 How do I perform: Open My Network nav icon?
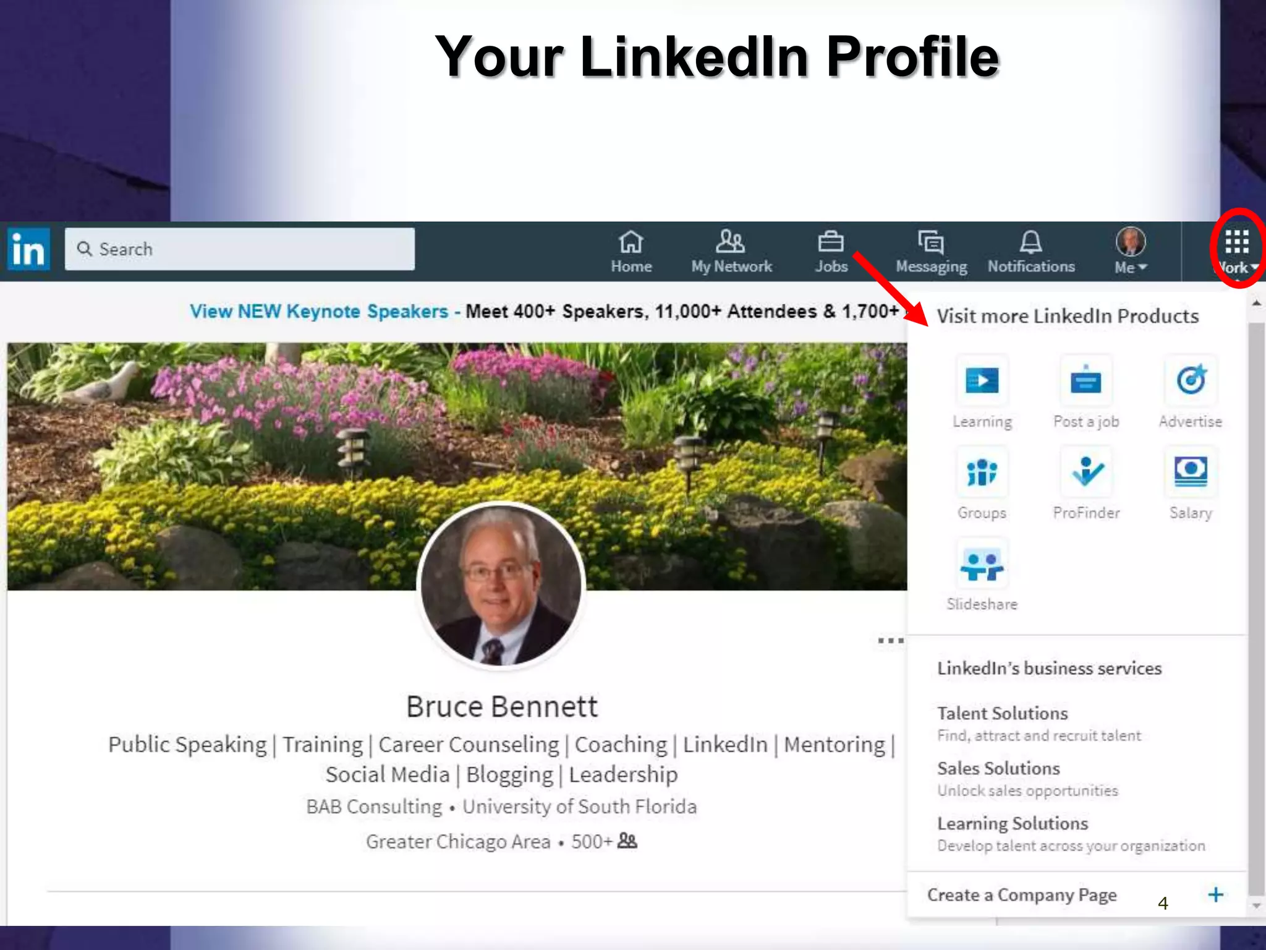pos(731,252)
